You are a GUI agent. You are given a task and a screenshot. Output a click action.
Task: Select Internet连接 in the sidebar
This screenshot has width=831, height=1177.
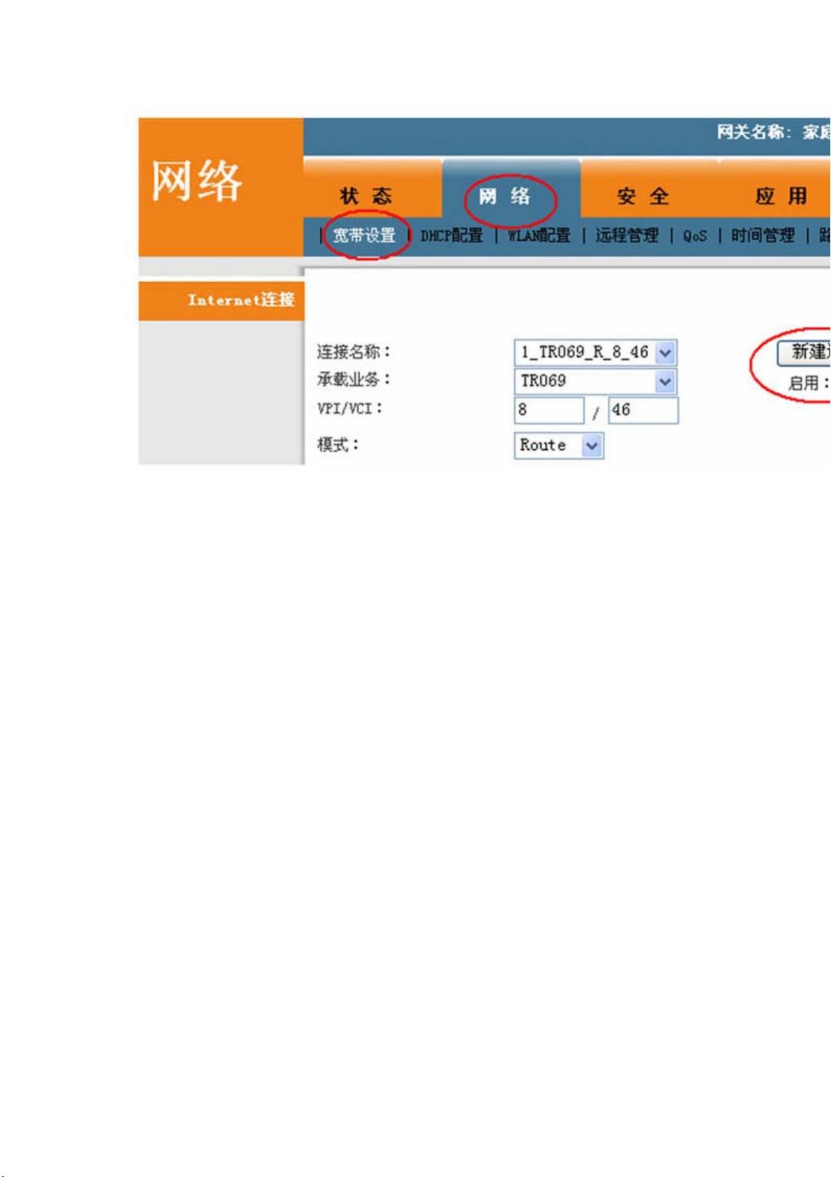click(x=222, y=300)
